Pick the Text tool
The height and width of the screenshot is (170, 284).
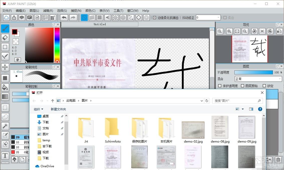point(5,155)
